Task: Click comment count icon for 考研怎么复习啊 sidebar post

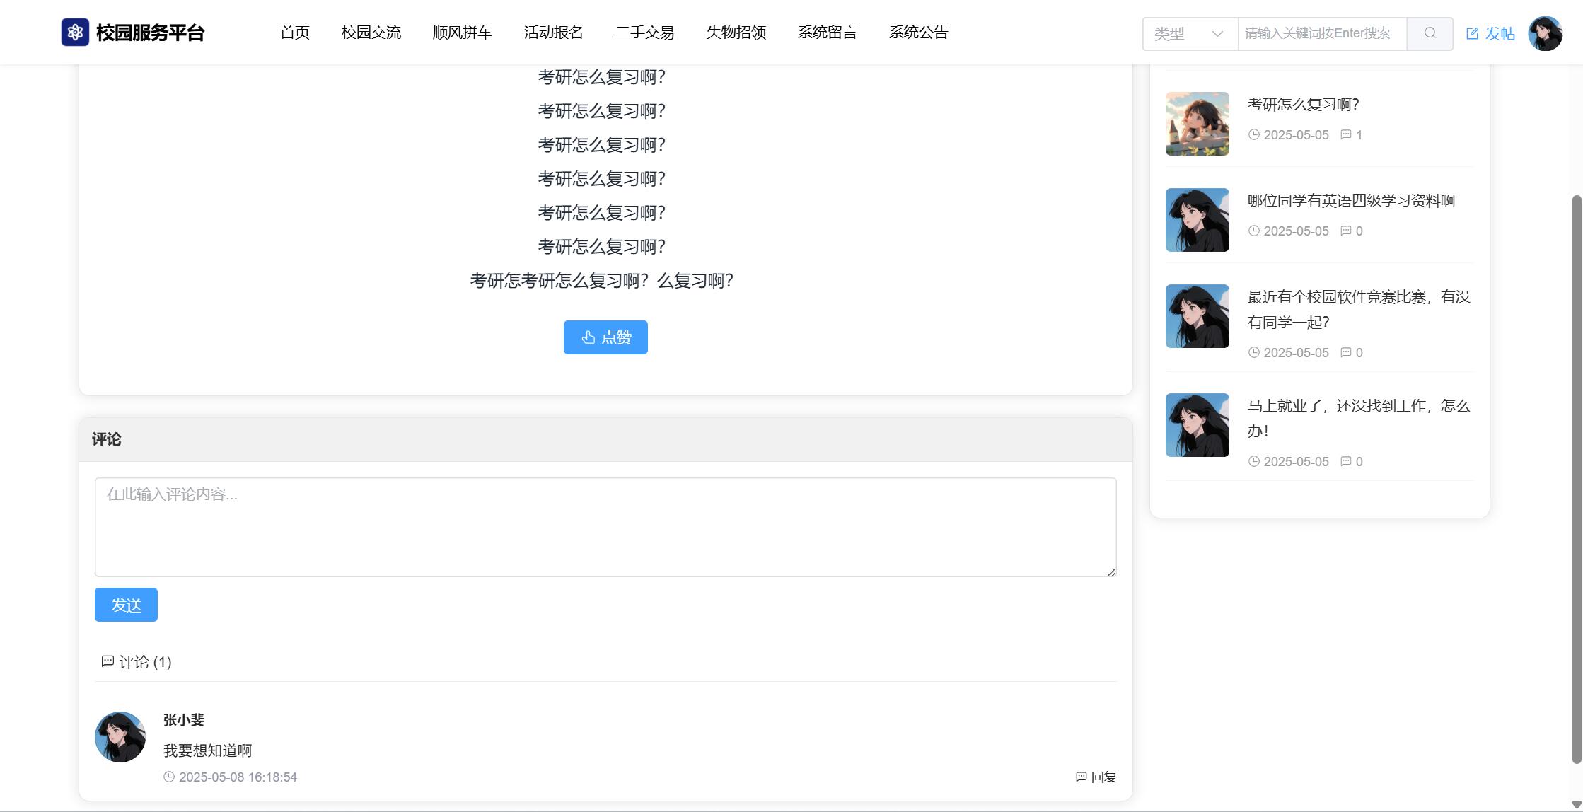Action: point(1345,134)
